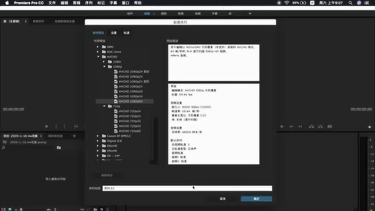
Task: Collapse the AVCHD folder
Action: [x=98, y=57]
